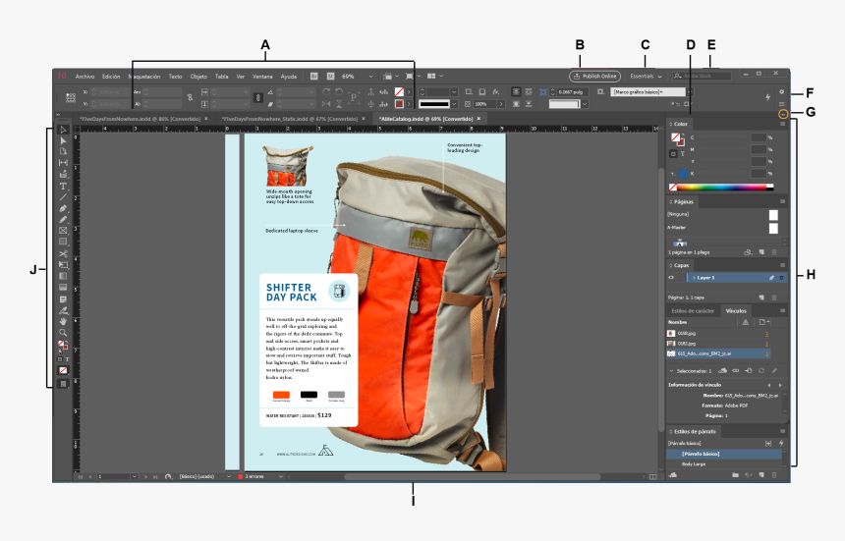Switch to Estilos de carácter tab
The height and width of the screenshot is (541, 845).
click(x=693, y=311)
